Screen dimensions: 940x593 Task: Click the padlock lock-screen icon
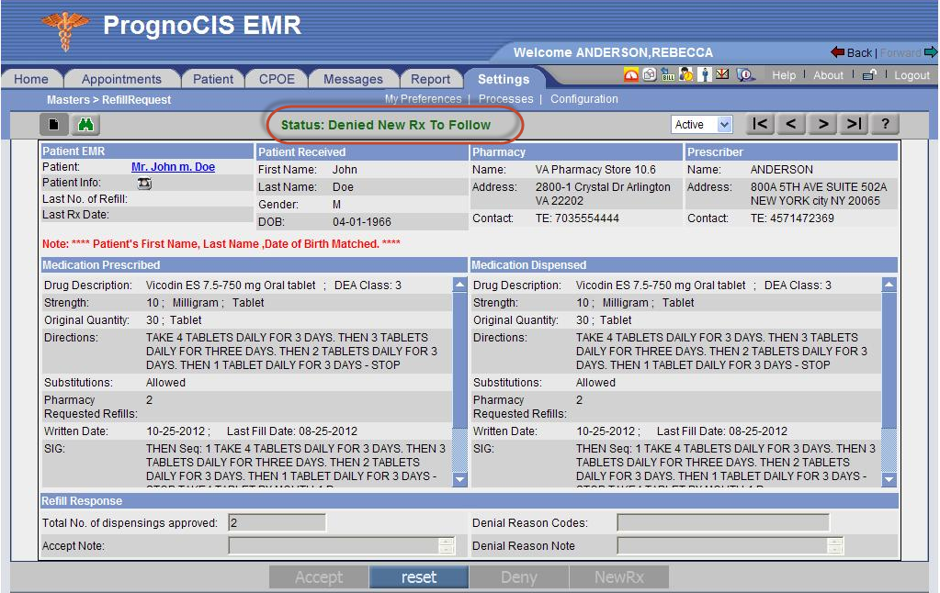[x=869, y=75]
